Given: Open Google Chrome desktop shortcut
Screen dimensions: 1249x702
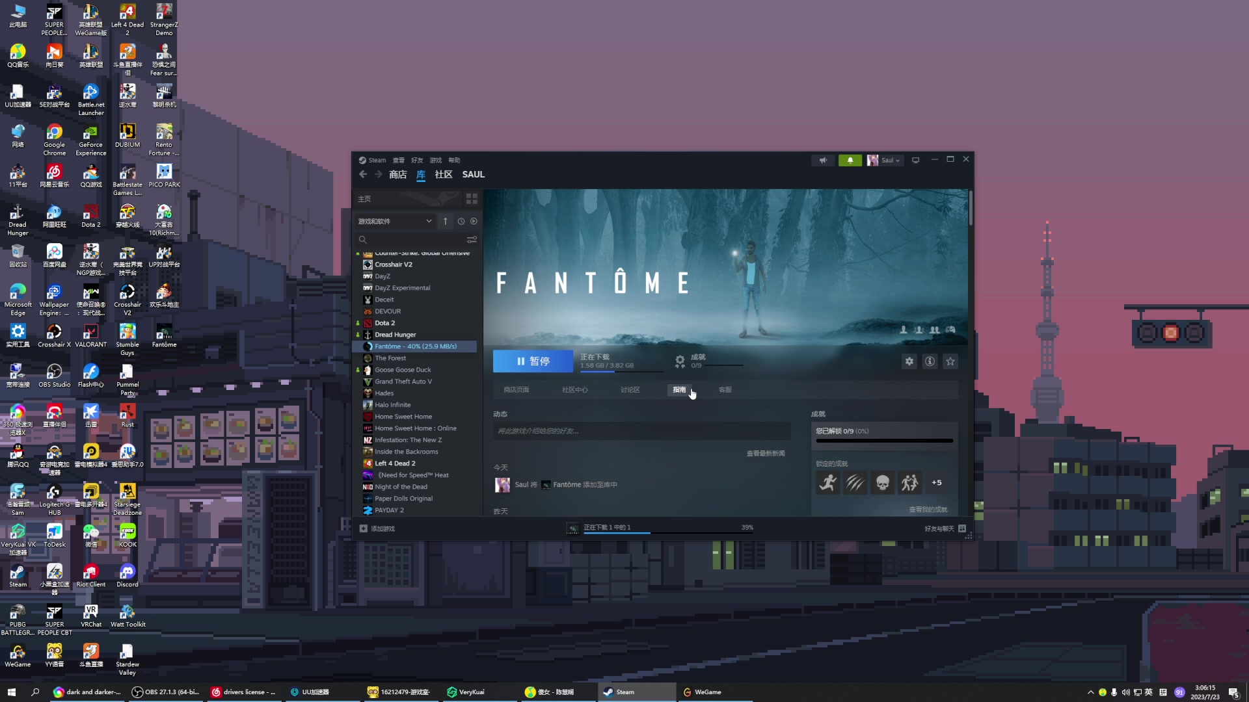Looking at the screenshot, I should (x=55, y=140).
